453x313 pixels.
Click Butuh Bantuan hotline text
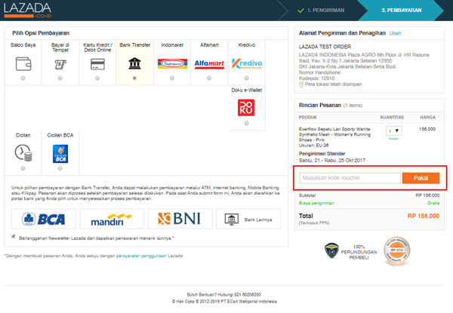pyautogui.click(x=224, y=295)
